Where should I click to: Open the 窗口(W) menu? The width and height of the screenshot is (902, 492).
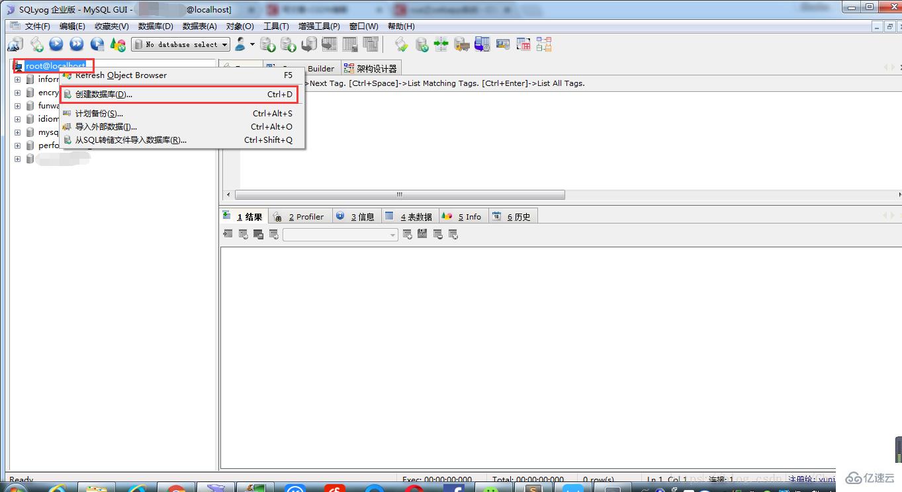(x=364, y=26)
